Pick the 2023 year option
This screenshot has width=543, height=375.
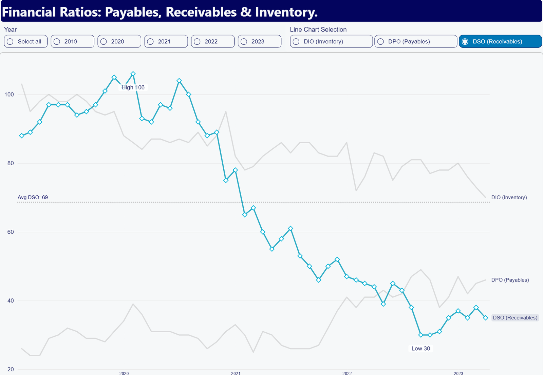pyautogui.click(x=260, y=41)
